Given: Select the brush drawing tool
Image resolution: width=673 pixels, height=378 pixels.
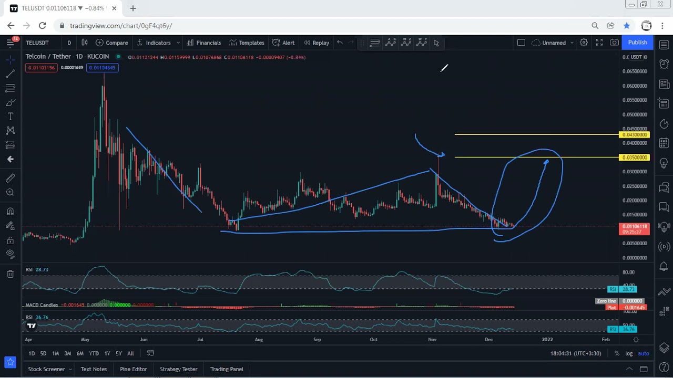Looking at the screenshot, I should 10,102.
